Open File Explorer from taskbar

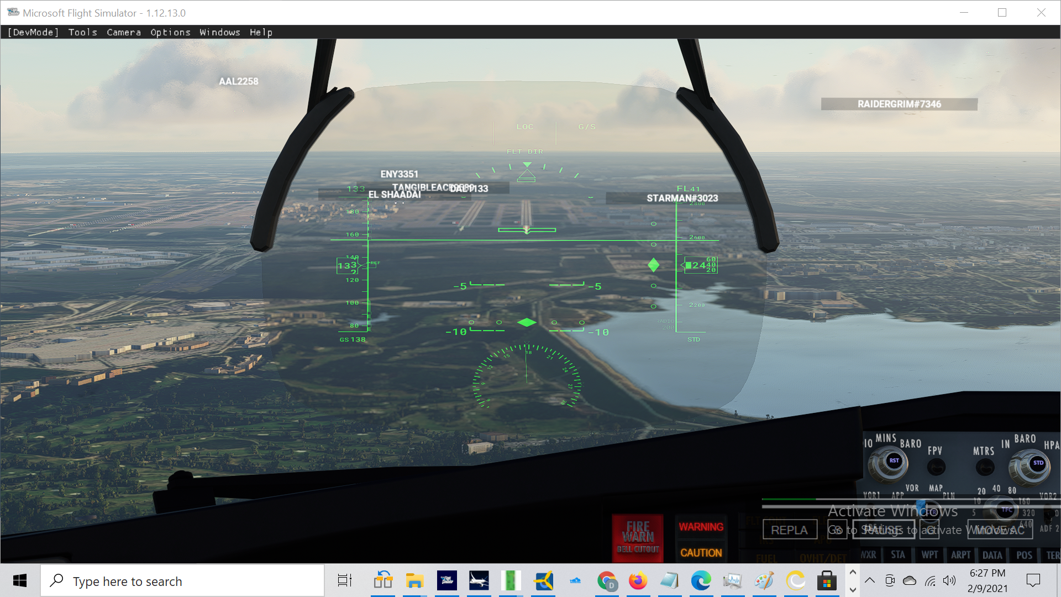coord(414,580)
